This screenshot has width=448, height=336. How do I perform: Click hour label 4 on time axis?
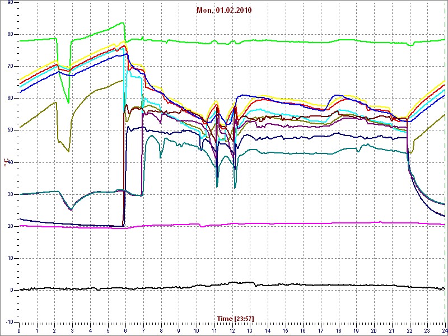point(90,330)
